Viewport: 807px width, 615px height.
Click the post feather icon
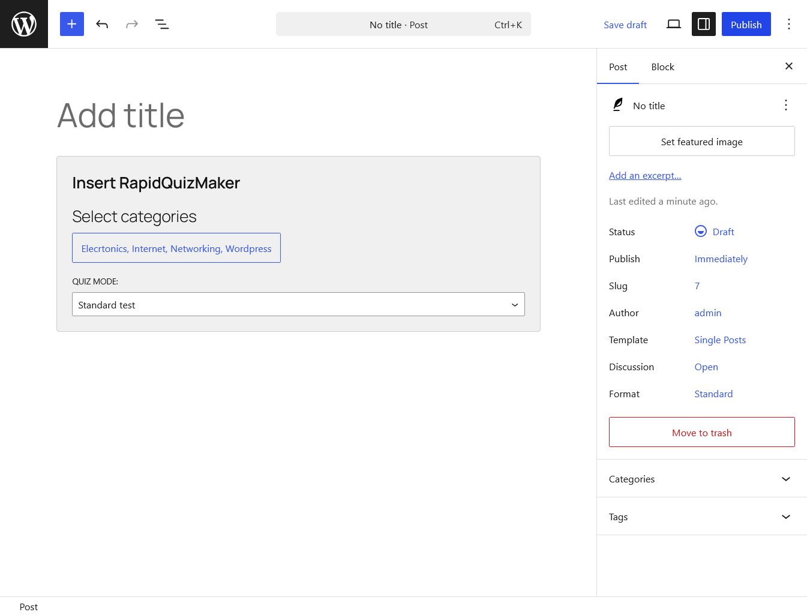tap(618, 105)
